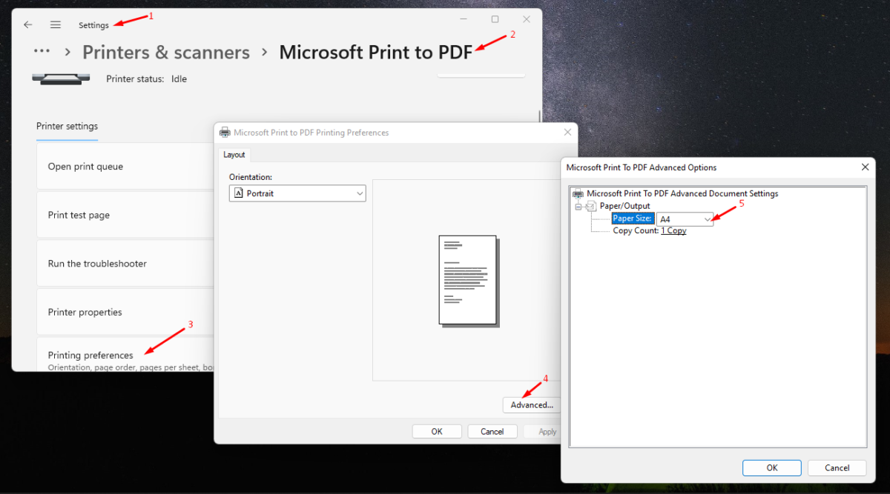Select the Printer settings tab
The width and height of the screenshot is (890, 494).
67,127
